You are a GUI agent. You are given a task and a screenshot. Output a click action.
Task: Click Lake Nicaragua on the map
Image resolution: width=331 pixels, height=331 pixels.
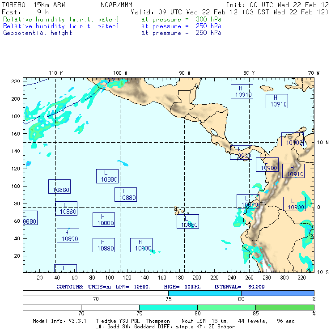pyautogui.click(x=214, y=132)
